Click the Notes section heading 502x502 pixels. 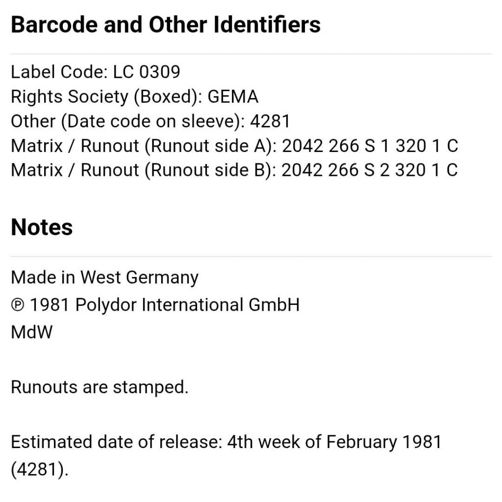click(42, 227)
